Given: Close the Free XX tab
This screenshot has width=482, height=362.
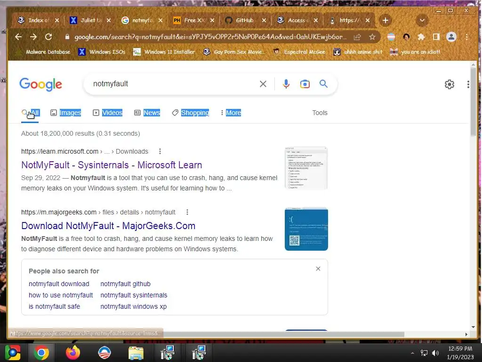Looking at the screenshot, I should 212,20.
